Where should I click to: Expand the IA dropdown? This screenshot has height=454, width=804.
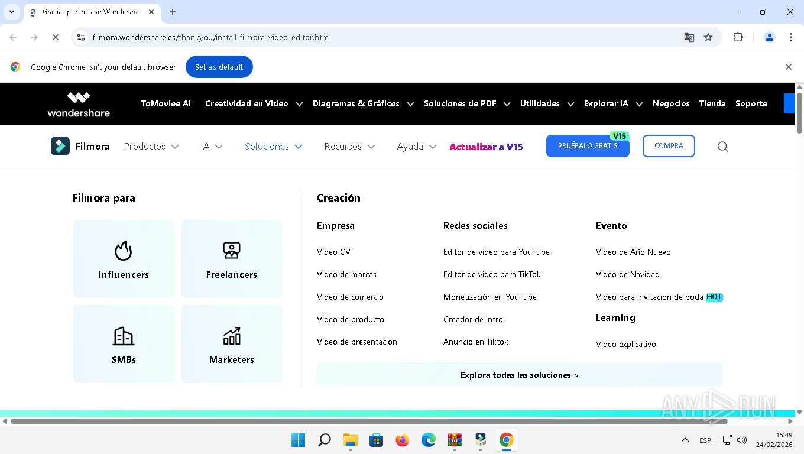point(212,146)
